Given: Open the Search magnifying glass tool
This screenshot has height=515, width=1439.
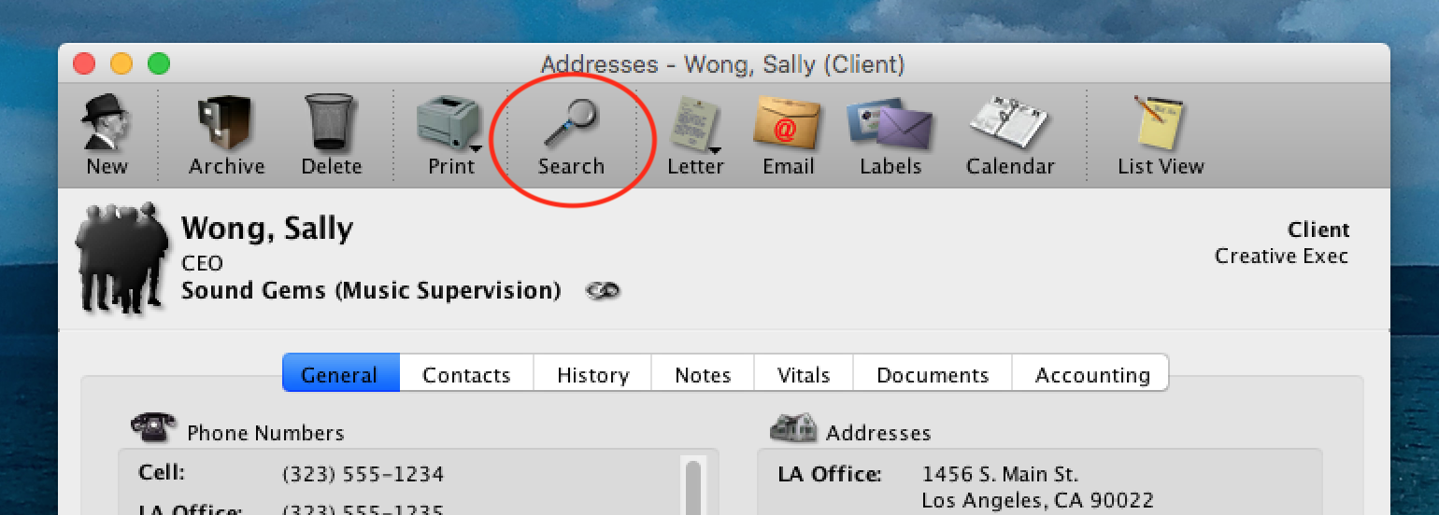Looking at the screenshot, I should click(571, 124).
